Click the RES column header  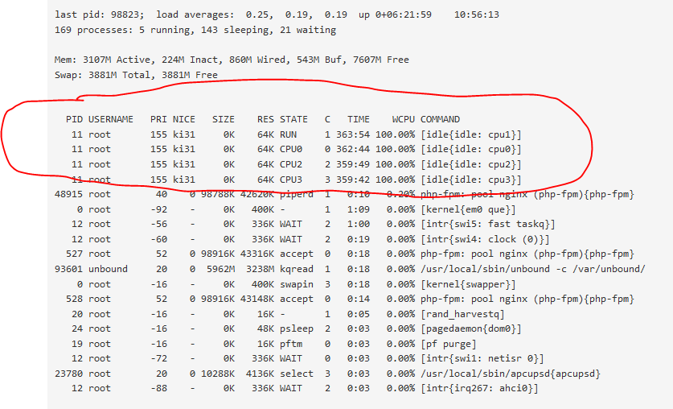pyautogui.click(x=265, y=119)
